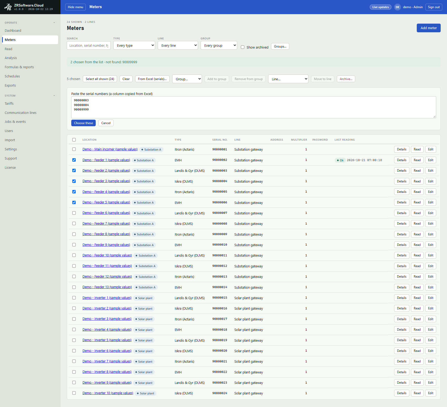The width and height of the screenshot is (447, 407).
Task: Click Choose these to apply serials
Action: 83,123
